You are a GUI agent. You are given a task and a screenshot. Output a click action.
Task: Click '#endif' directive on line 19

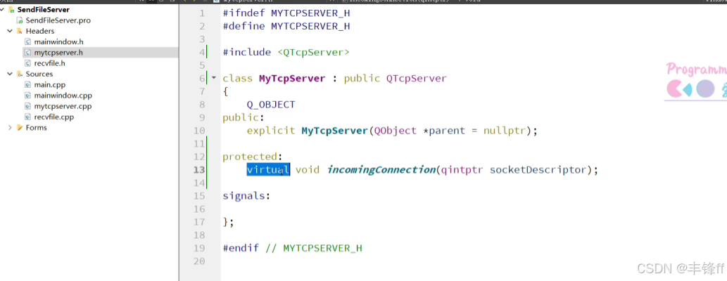tap(241, 248)
